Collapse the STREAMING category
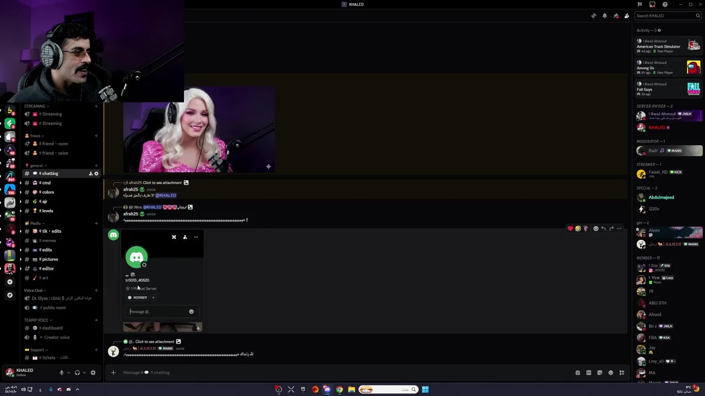705x396 pixels. 36,106
